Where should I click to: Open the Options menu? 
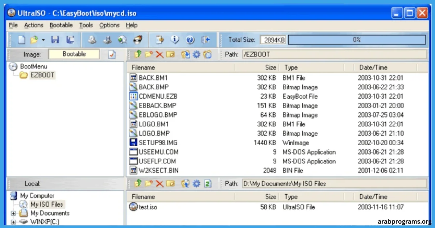[109, 25]
